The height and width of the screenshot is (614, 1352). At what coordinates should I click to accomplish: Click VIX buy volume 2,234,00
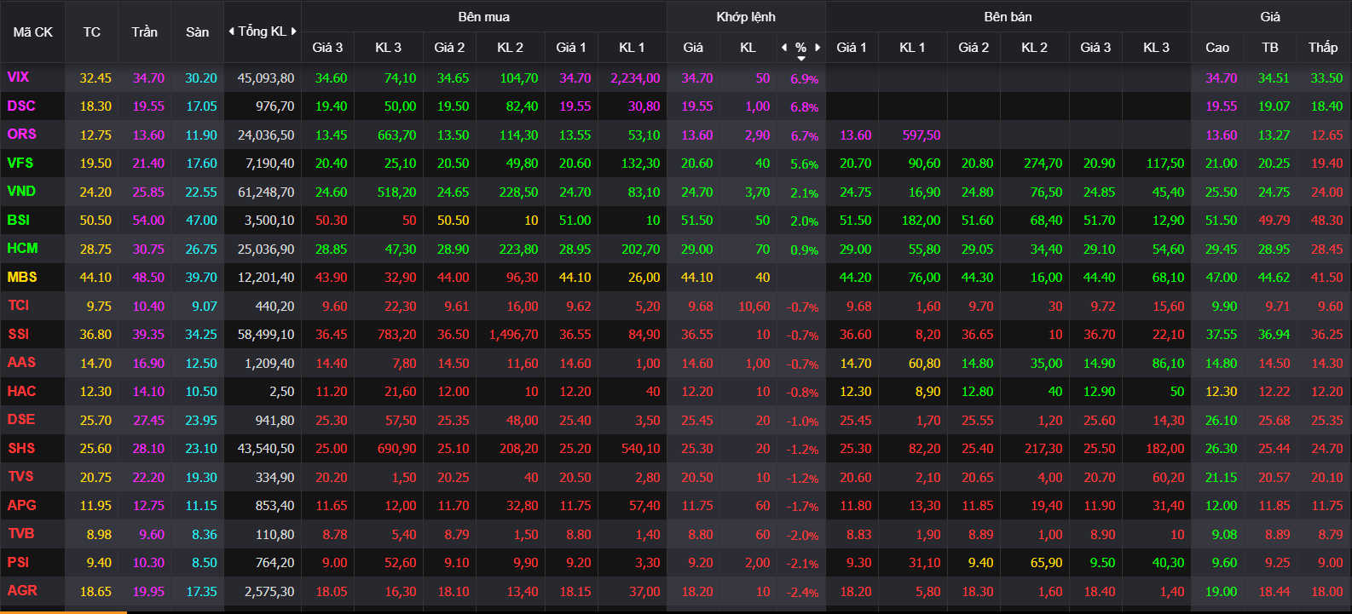pyautogui.click(x=635, y=78)
